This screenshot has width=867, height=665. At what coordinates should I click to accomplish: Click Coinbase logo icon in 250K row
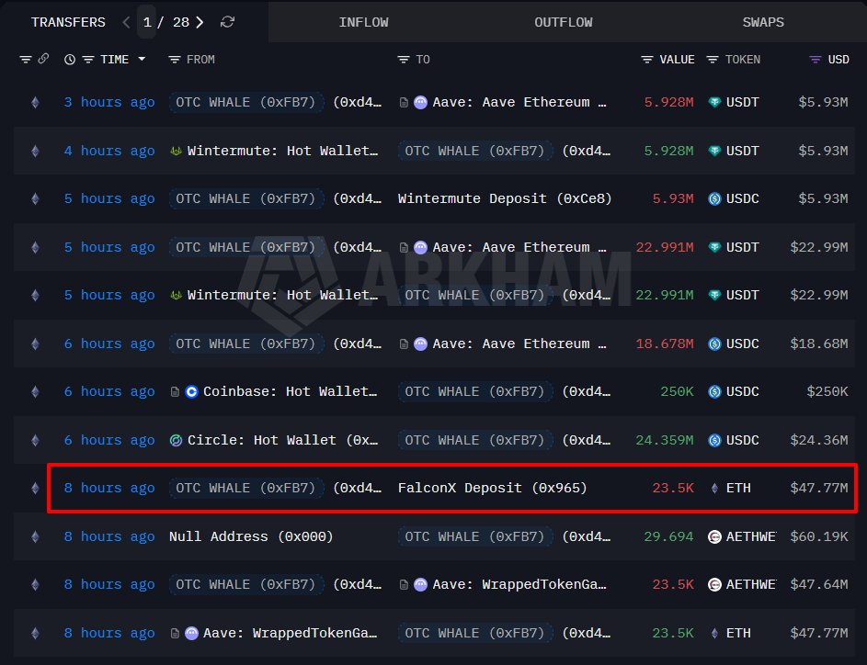pyautogui.click(x=191, y=391)
